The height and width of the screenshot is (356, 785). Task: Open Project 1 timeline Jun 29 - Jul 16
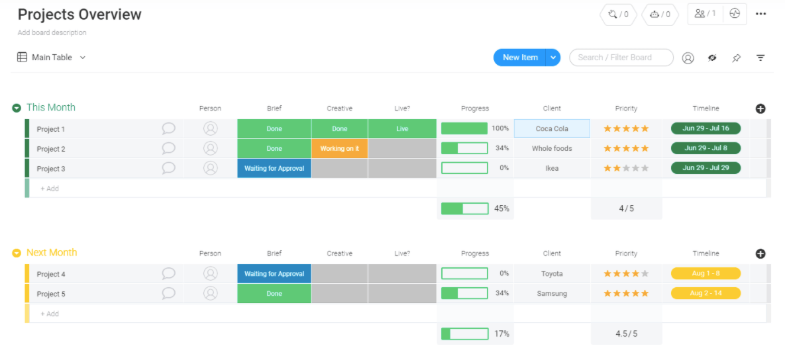(706, 128)
